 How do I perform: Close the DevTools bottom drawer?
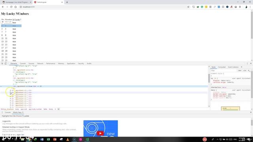251,112
